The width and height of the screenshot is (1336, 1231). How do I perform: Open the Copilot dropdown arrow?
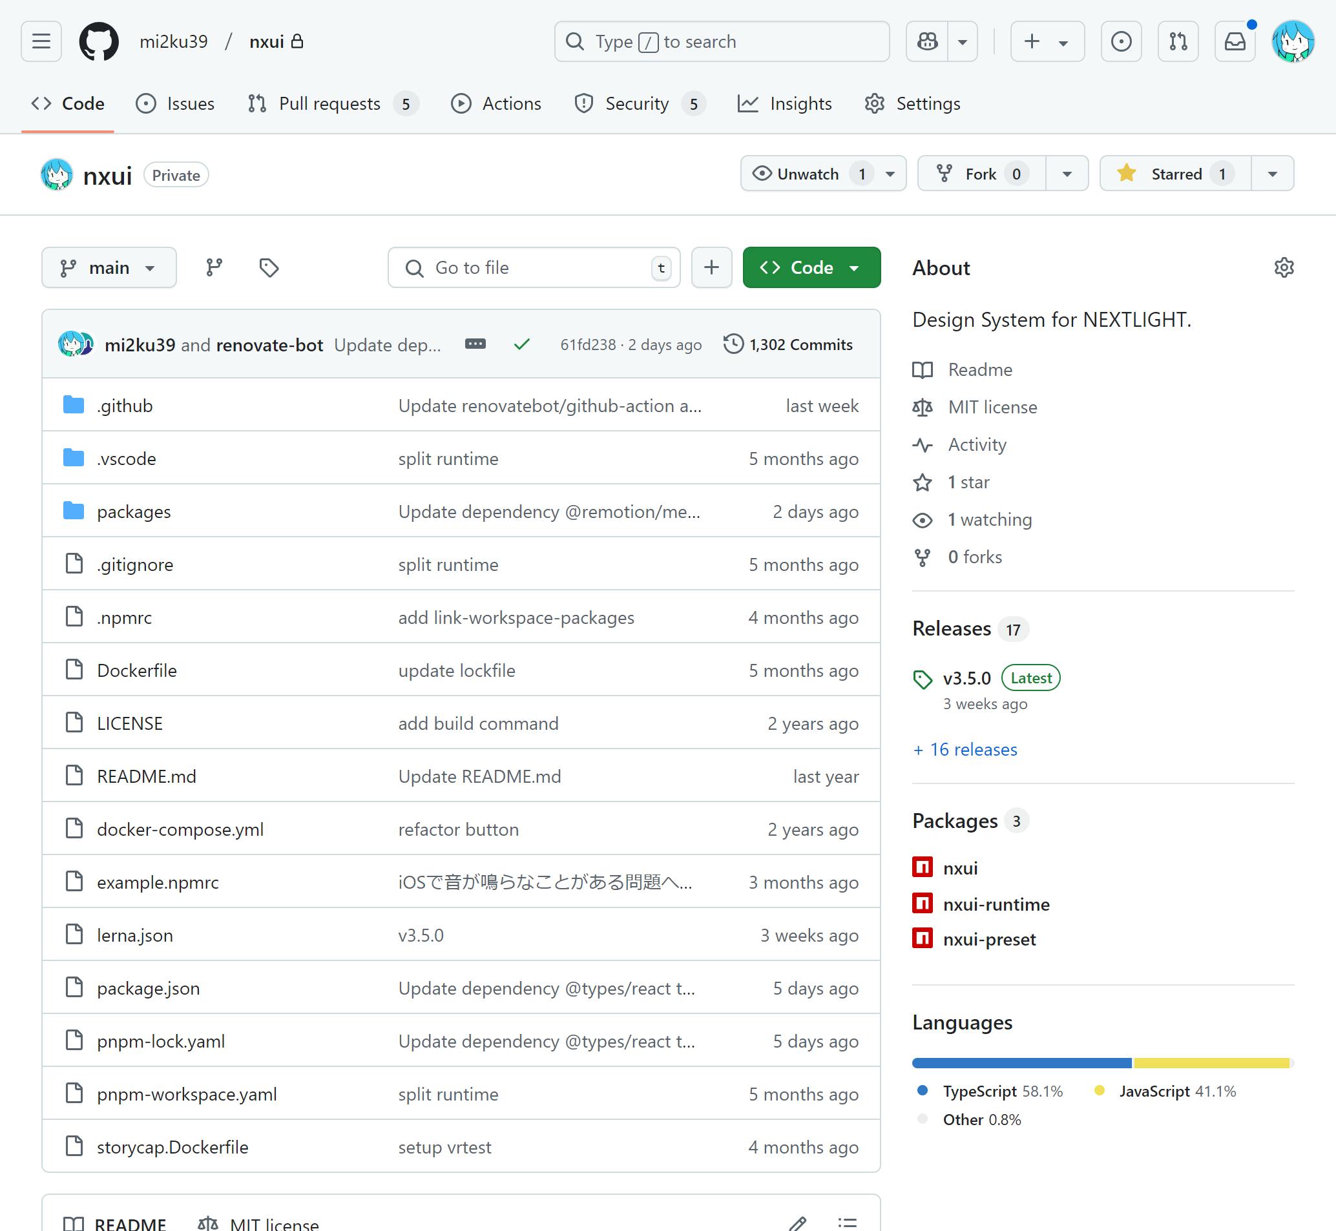(x=962, y=41)
